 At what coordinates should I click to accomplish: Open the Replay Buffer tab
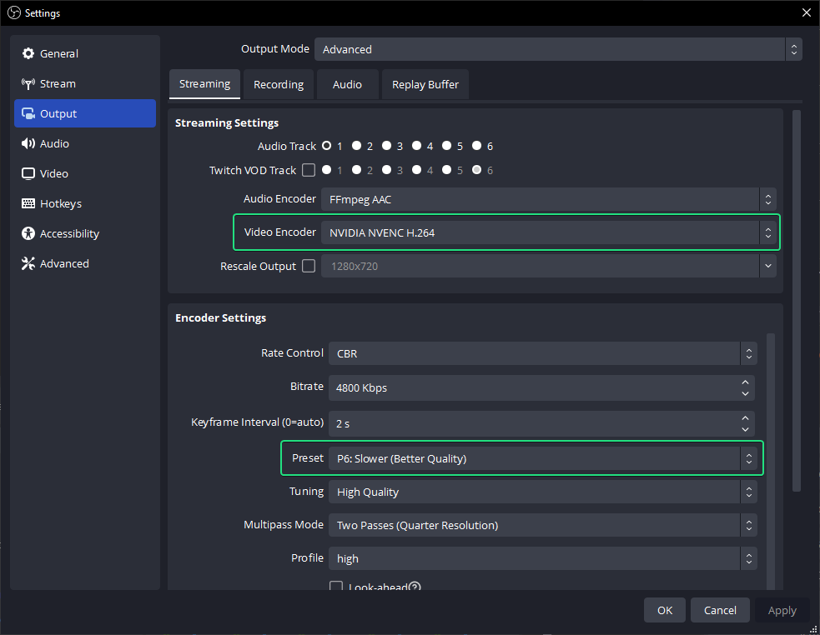click(x=425, y=84)
